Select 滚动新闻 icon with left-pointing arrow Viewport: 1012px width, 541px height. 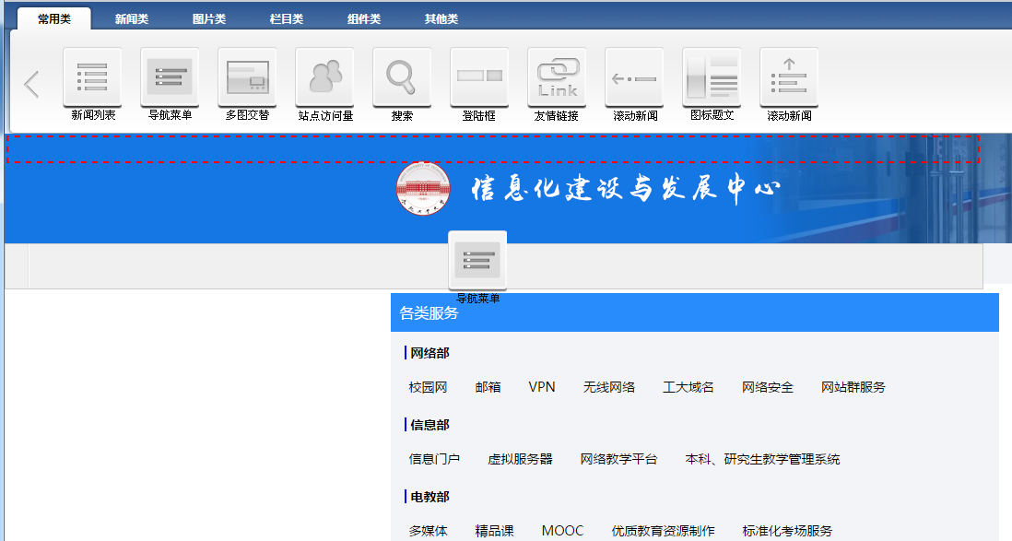pos(634,77)
